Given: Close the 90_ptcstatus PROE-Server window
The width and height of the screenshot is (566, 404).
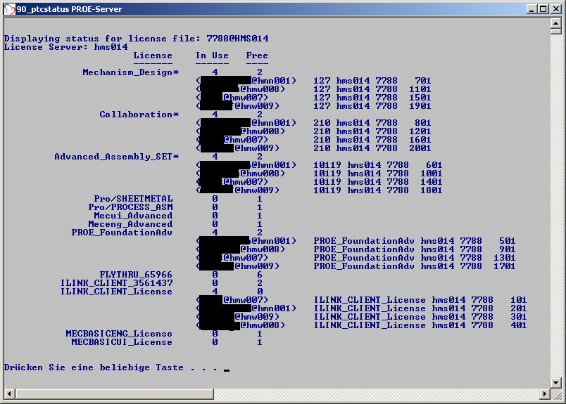Looking at the screenshot, I should tap(556, 9).
